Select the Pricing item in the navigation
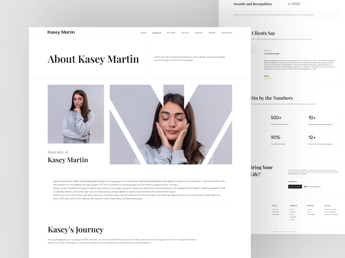 point(211,33)
